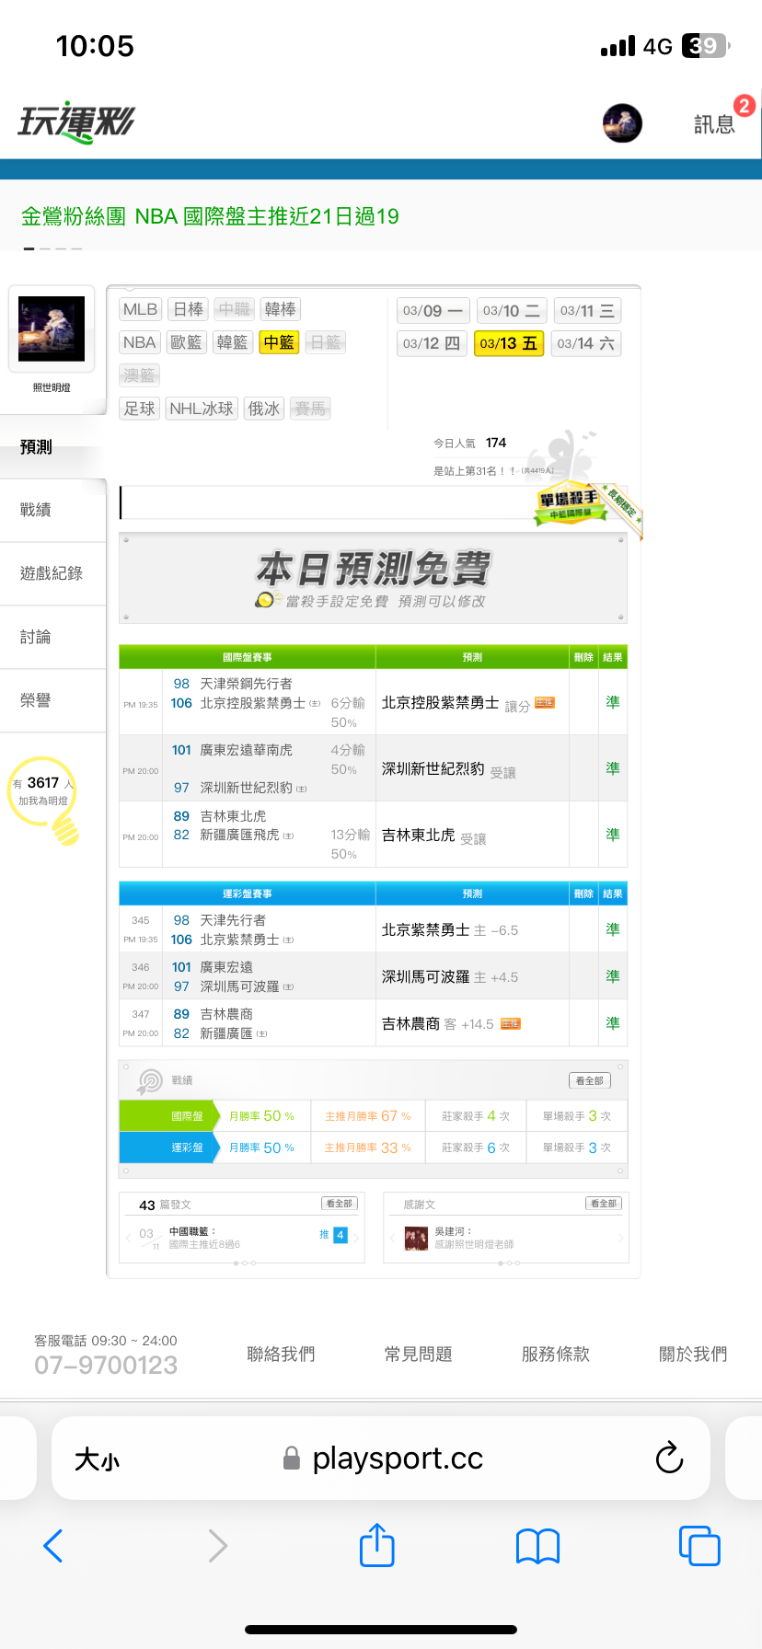
Task: Open the 服務條款 footer link
Action: 555,1355
